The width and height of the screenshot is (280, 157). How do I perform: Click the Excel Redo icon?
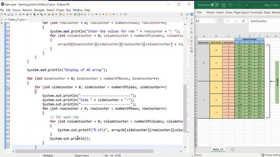pos(239,5)
